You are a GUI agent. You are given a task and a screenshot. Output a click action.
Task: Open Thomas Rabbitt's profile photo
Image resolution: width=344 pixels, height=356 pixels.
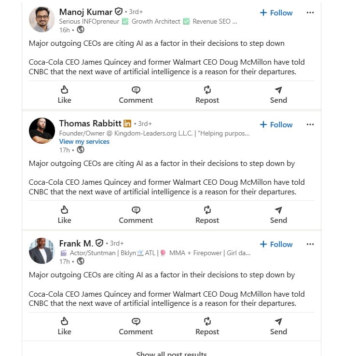click(42, 131)
